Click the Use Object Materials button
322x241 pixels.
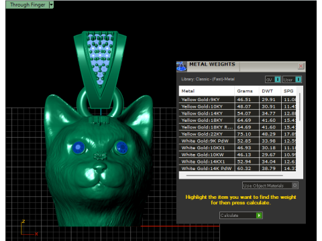coord(270,185)
